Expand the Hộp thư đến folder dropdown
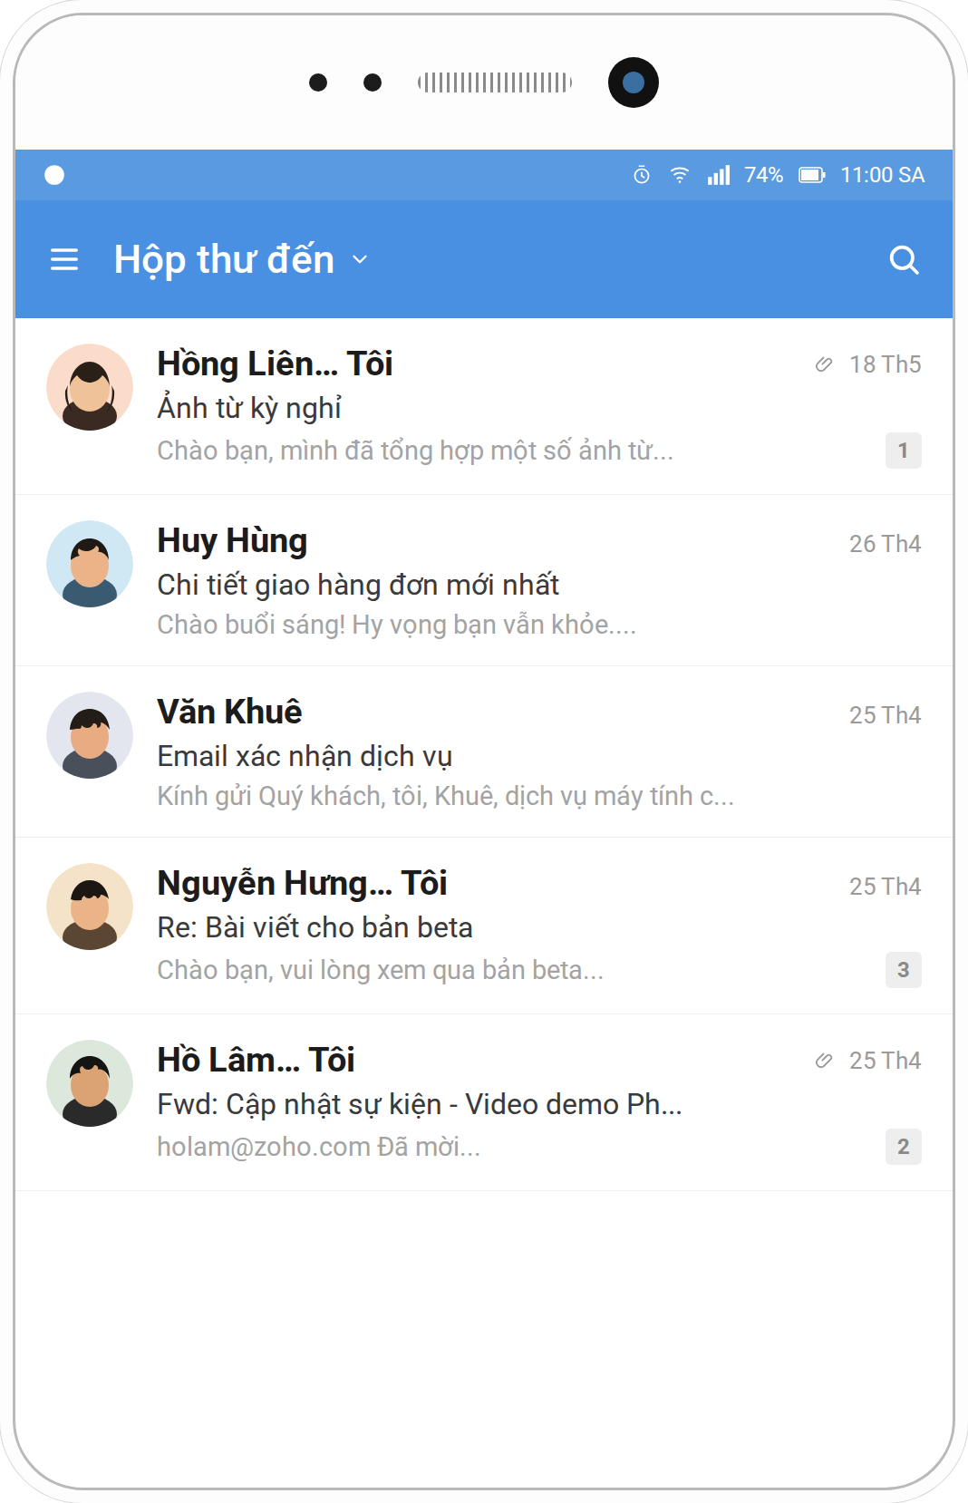968x1503 pixels. tap(360, 260)
